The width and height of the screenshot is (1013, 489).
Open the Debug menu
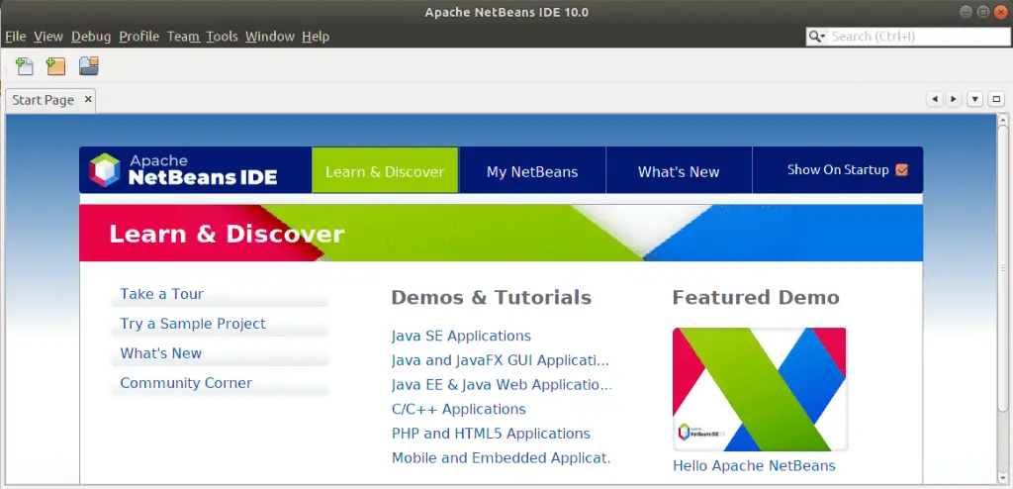point(91,37)
